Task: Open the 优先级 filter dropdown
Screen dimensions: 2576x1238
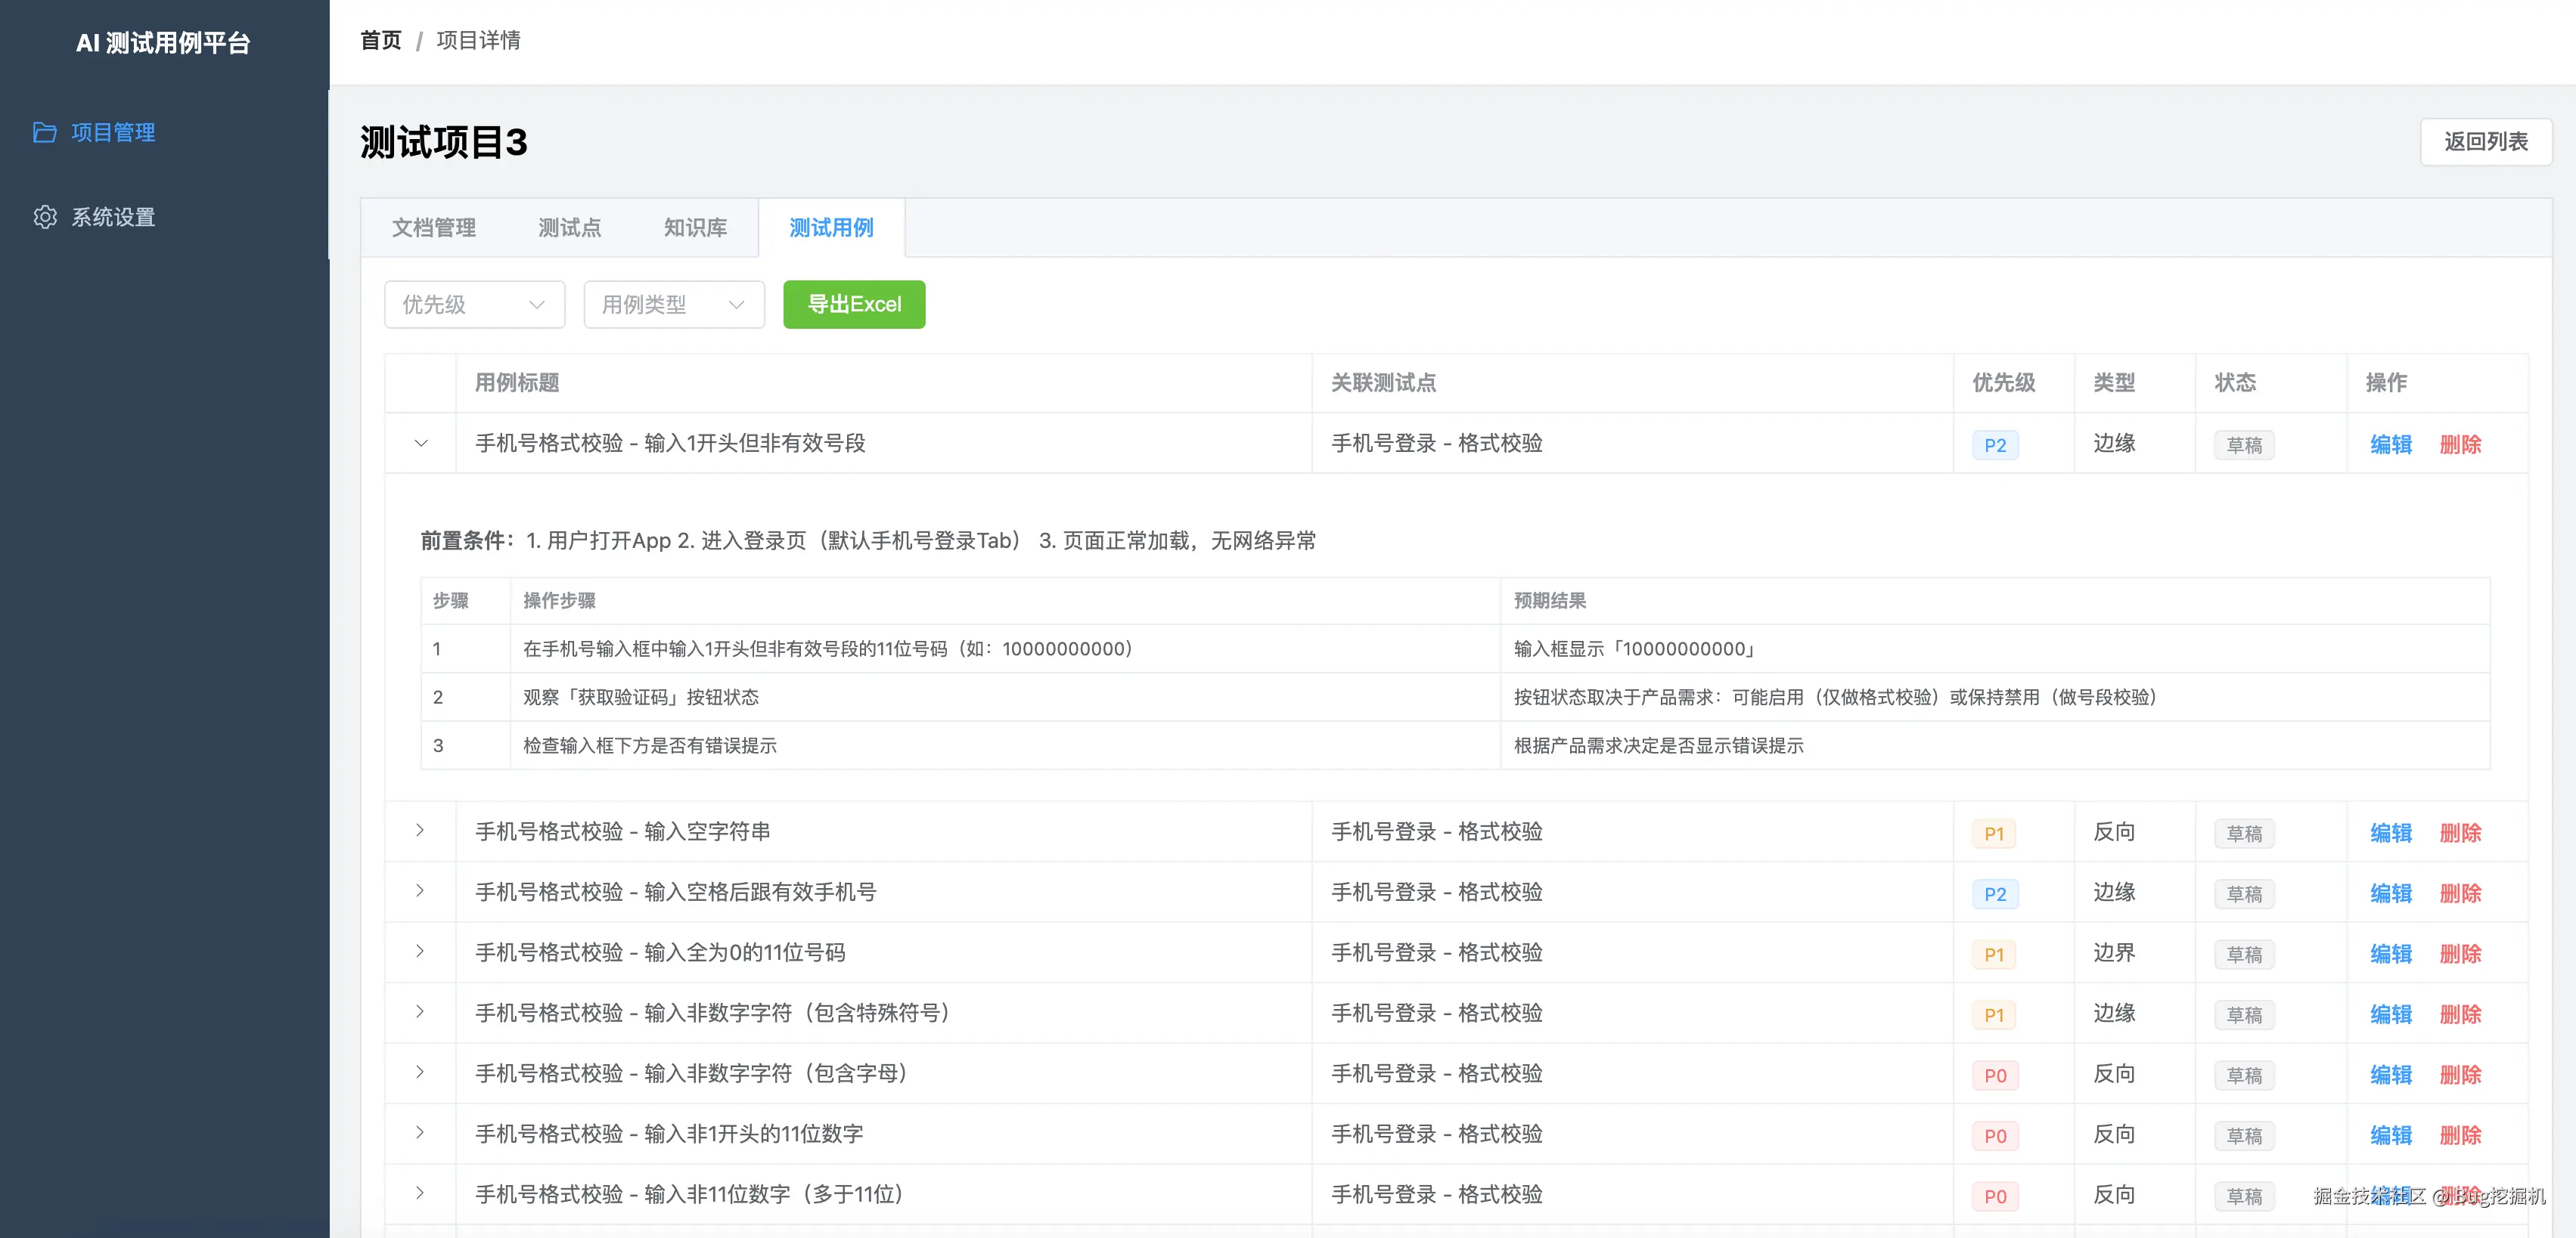Action: (474, 305)
